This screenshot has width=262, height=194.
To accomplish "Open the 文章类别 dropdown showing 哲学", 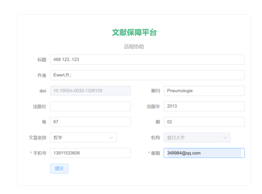I will tap(84, 137).
